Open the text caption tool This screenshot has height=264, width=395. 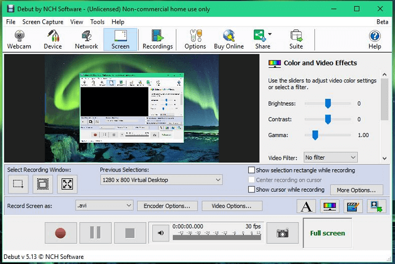pyautogui.click(x=306, y=206)
